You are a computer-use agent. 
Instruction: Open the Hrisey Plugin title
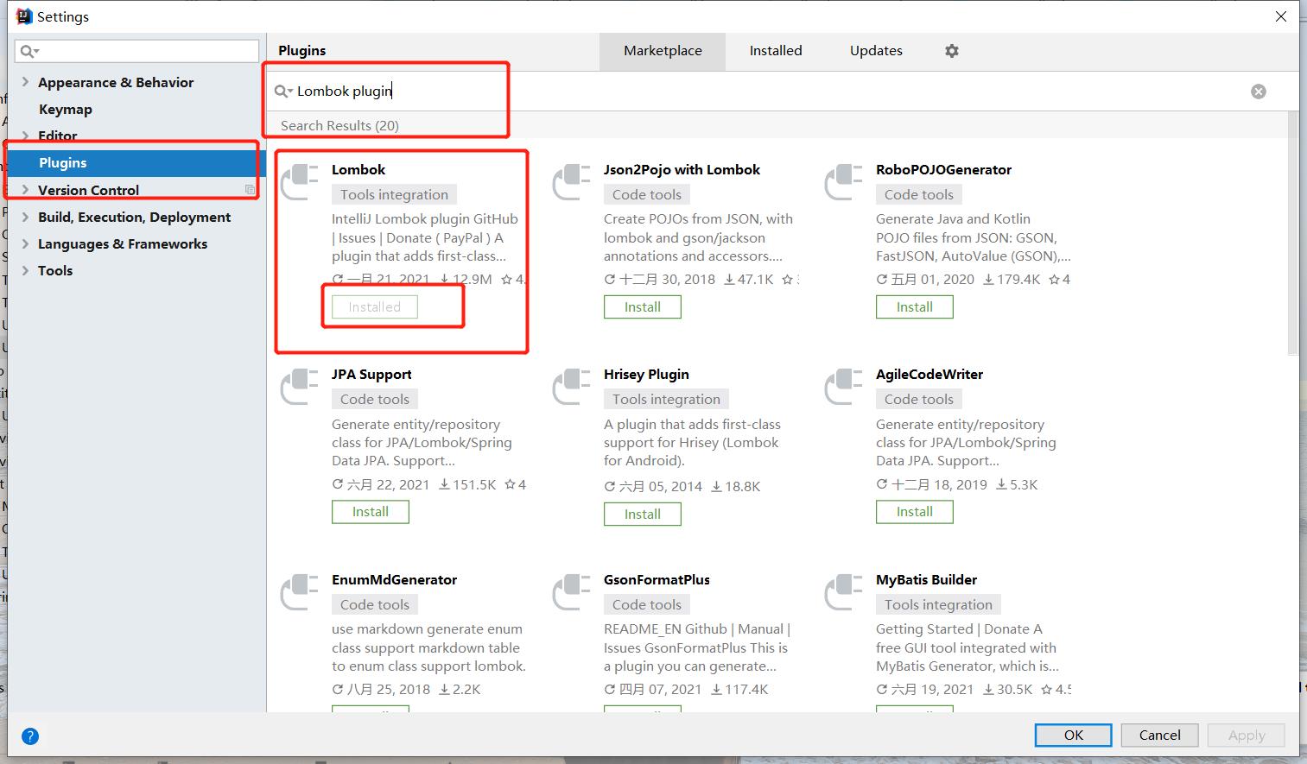point(646,375)
